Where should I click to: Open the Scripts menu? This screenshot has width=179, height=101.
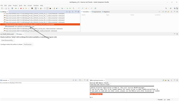(x=30, y=6)
